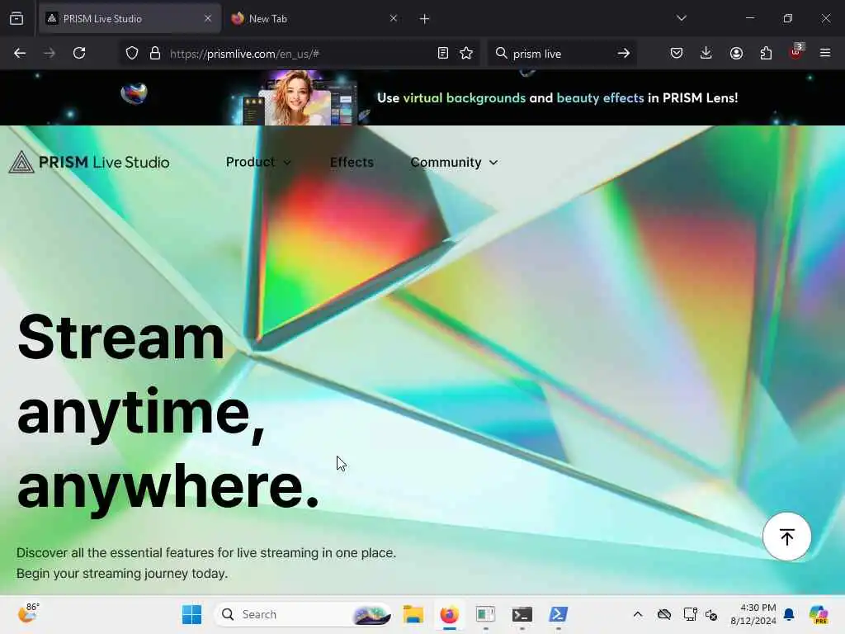Open the Firefox account icon
The width and height of the screenshot is (845, 634).
(x=736, y=53)
